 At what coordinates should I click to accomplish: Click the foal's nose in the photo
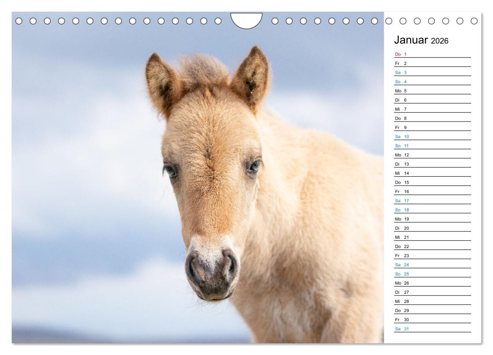[x=212, y=270]
